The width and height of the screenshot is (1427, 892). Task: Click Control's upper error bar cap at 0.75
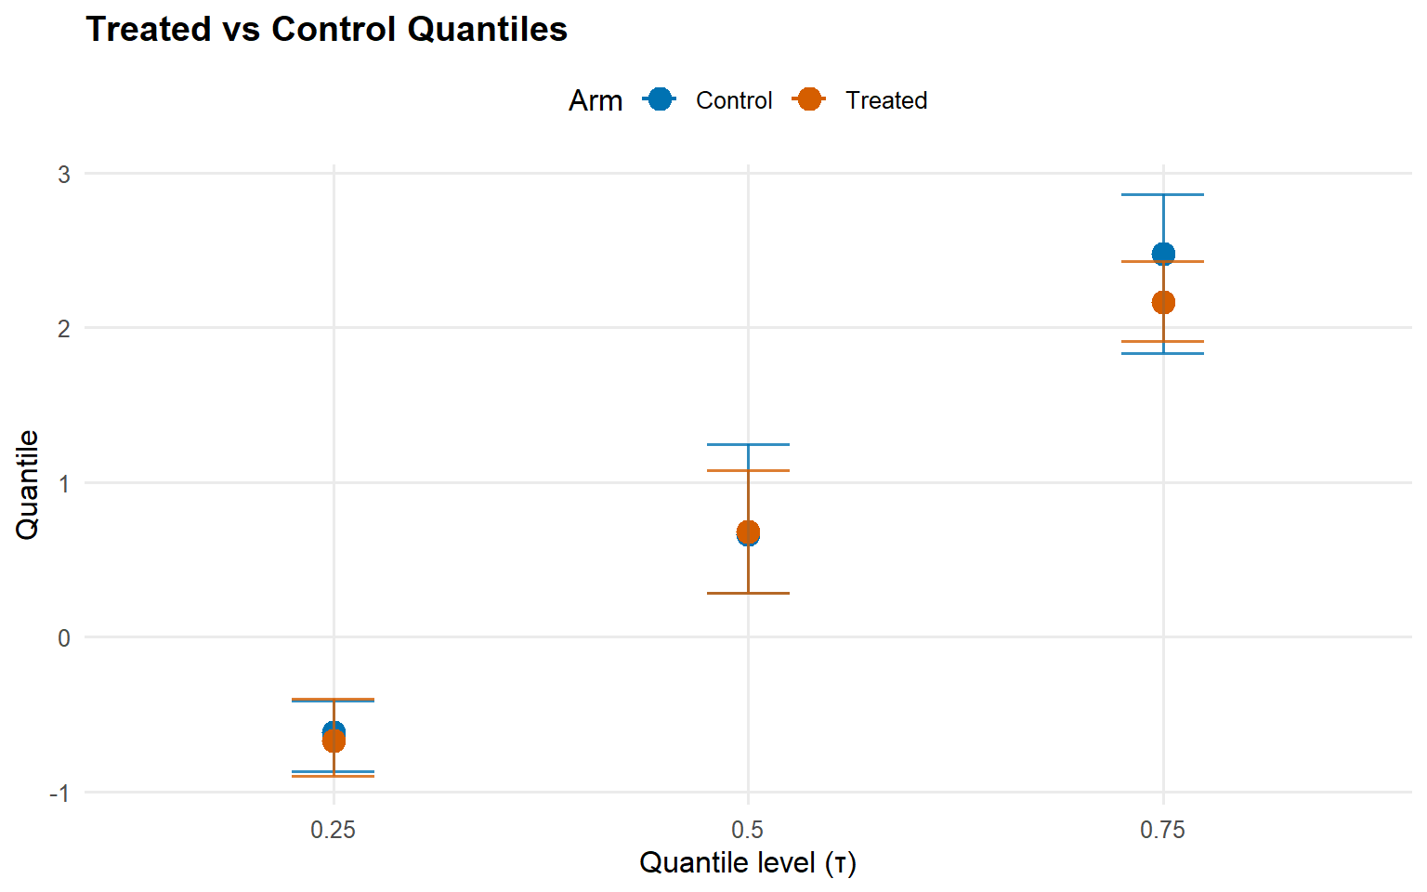(1163, 195)
